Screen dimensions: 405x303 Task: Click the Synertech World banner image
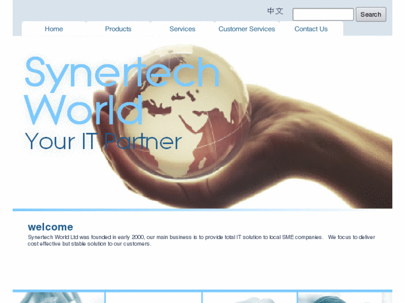pos(203,122)
